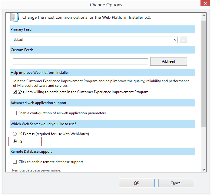This screenshot has height=196, width=212.
Task: Click the scrollbar up arrow
Action: pos(204,15)
